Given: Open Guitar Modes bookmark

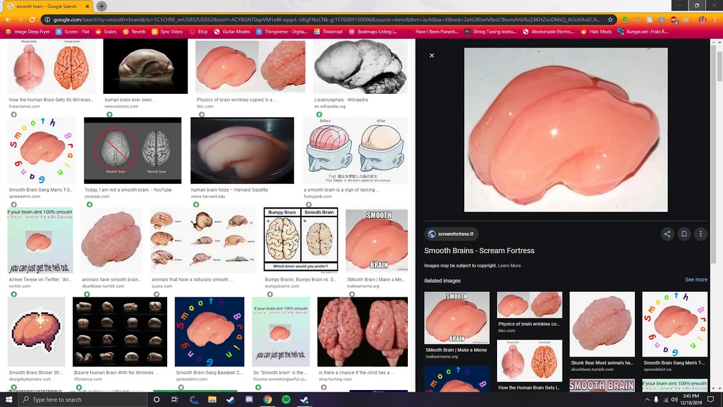Looking at the screenshot, I should click(x=232, y=32).
